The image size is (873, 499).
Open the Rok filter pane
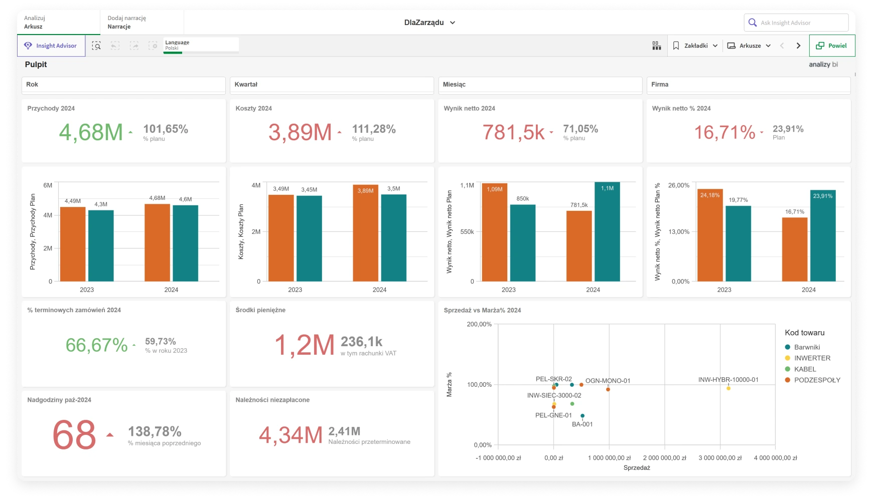click(123, 85)
